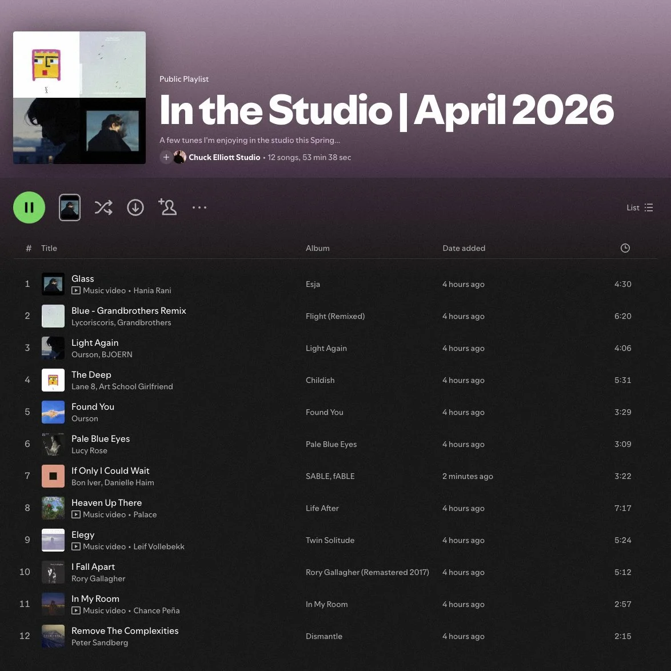Click the 2:15 duration value
Screen dimensions: 671x671
click(x=622, y=636)
